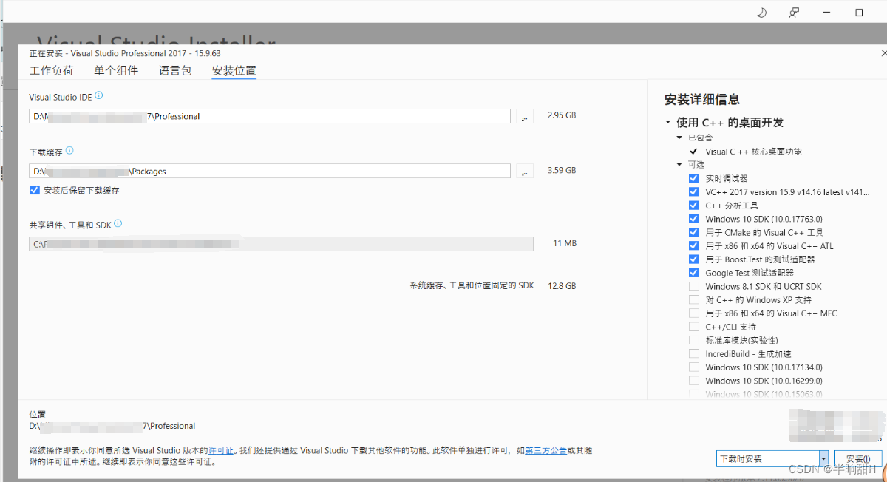Image resolution: width=887 pixels, height=482 pixels.
Task: Collapse the 已包含 group
Action: pos(679,138)
